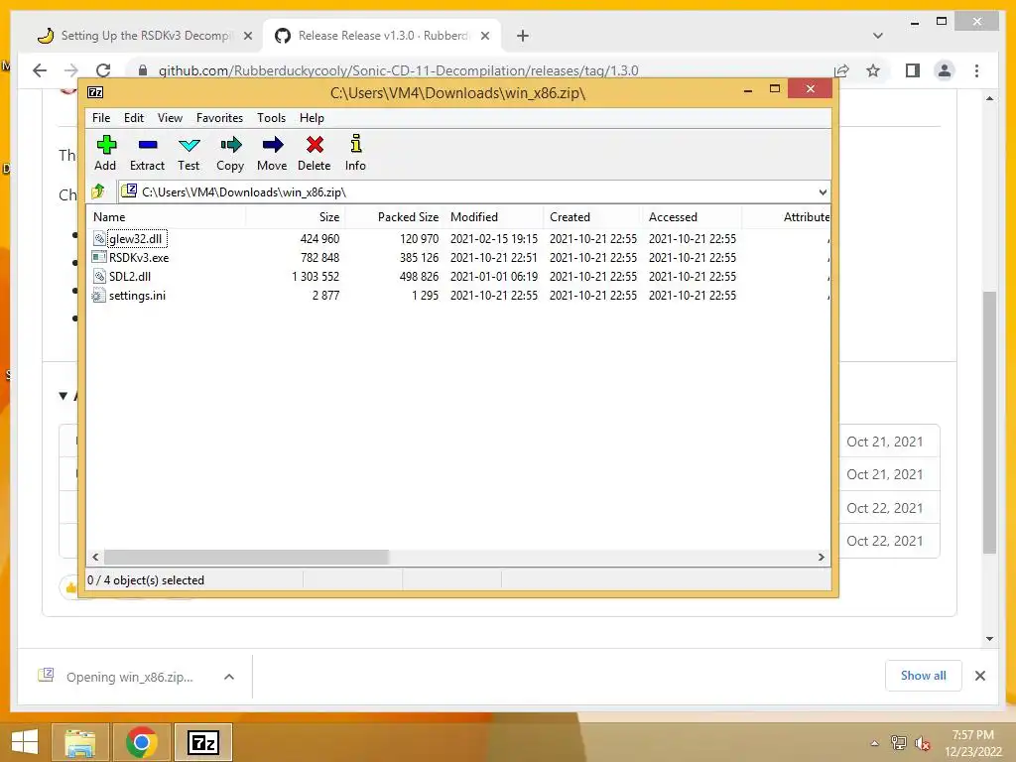Image resolution: width=1016 pixels, height=762 pixels.
Task: Click Show all downloads button
Action: coord(924,676)
